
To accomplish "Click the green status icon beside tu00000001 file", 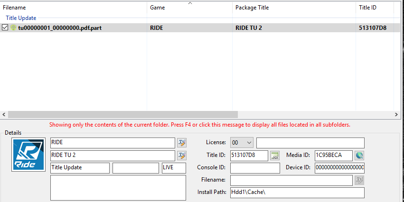I will [13, 28].
